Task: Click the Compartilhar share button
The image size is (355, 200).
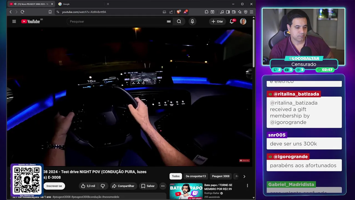Action: pyautogui.click(x=123, y=186)
